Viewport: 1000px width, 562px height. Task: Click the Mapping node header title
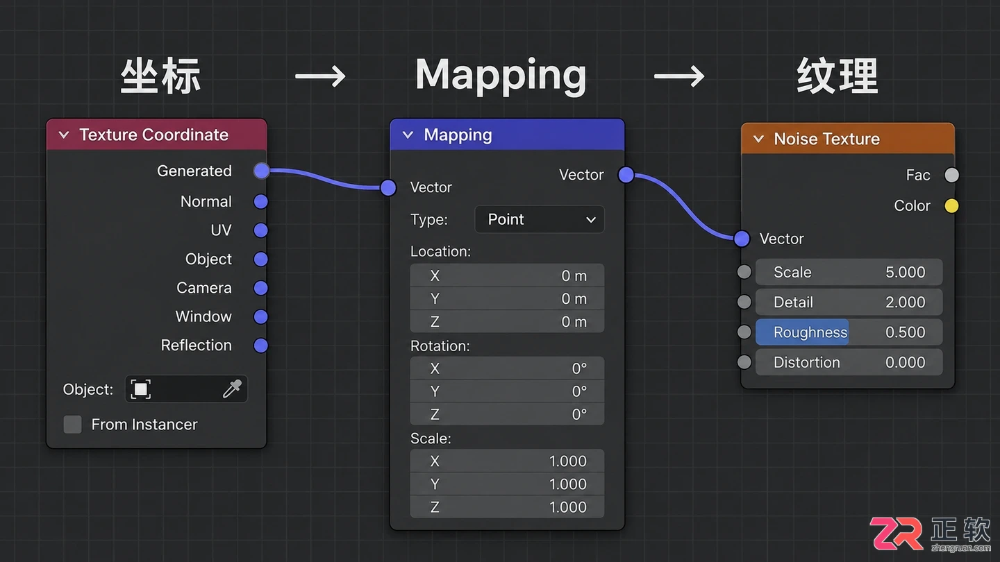coord(458,135)
